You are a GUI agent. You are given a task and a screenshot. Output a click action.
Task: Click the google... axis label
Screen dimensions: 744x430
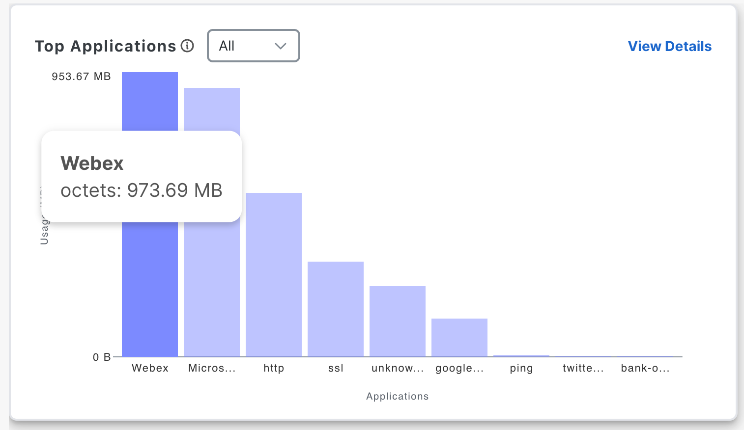459,369
